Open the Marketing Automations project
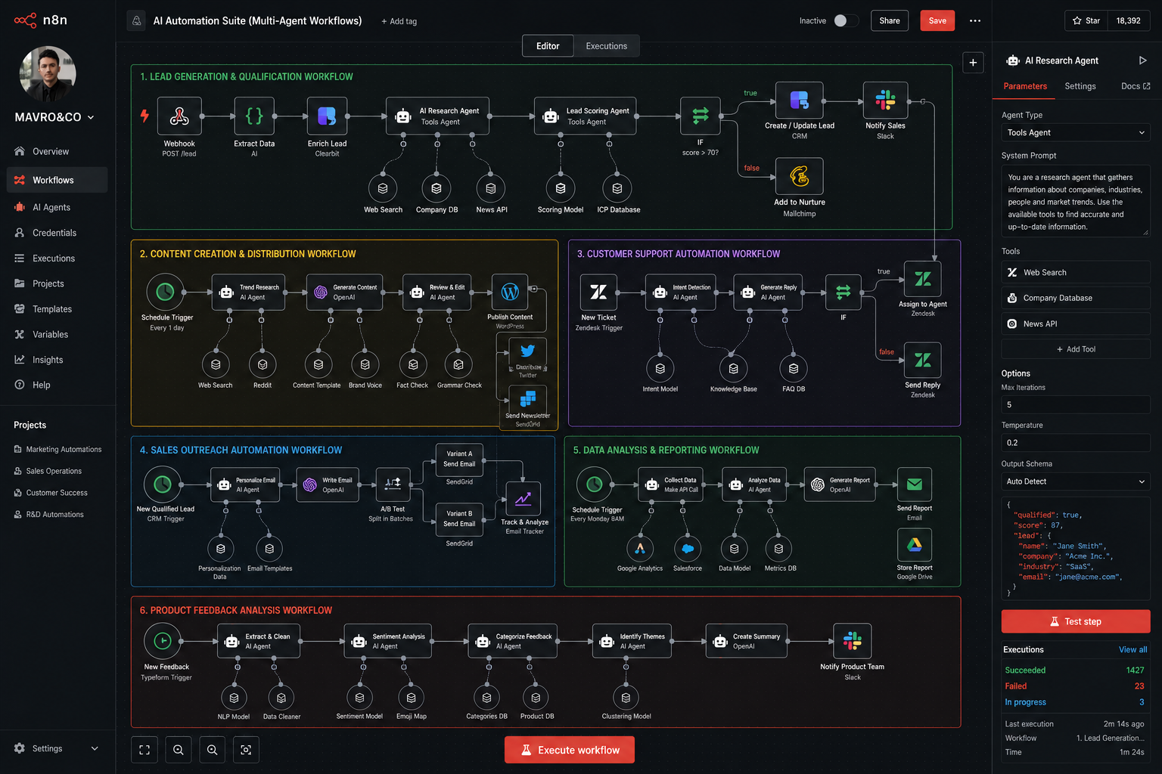The height and width of the screenshot is (774, 1162). point(57,450)
